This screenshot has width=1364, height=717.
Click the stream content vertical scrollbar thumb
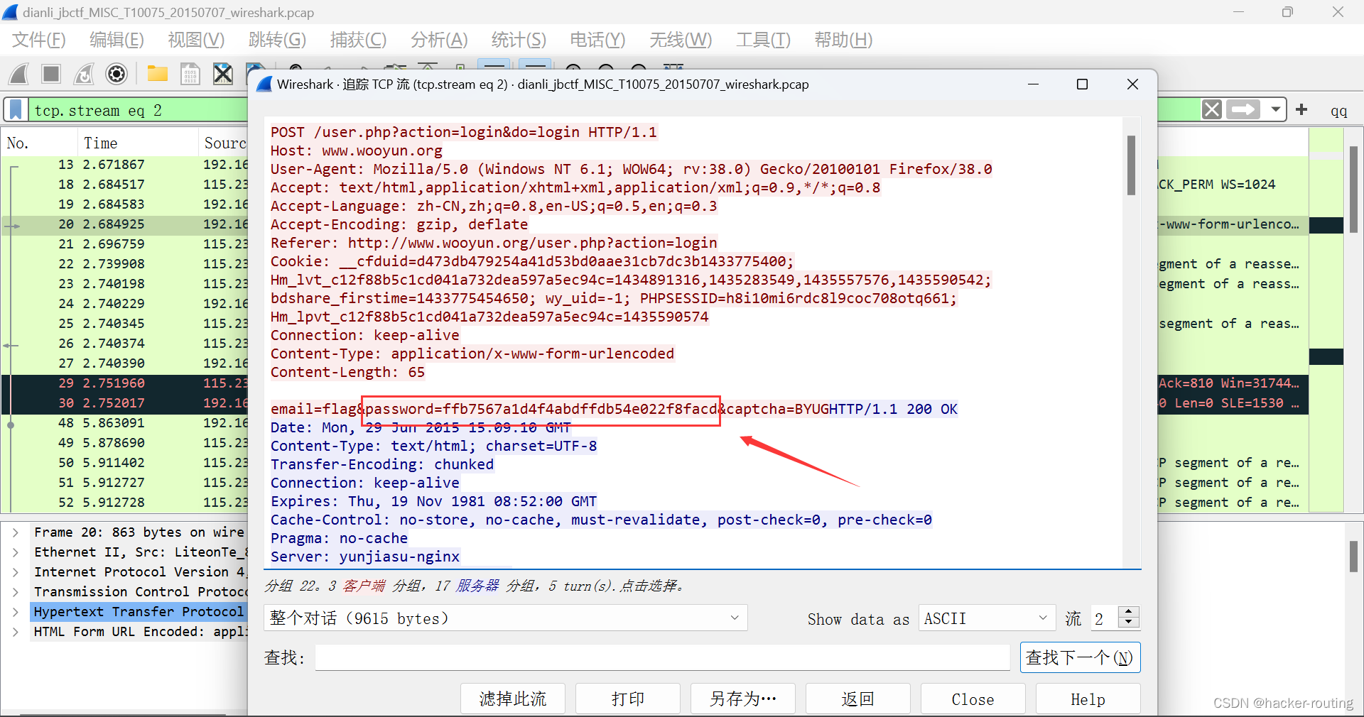click(1131, 165)
